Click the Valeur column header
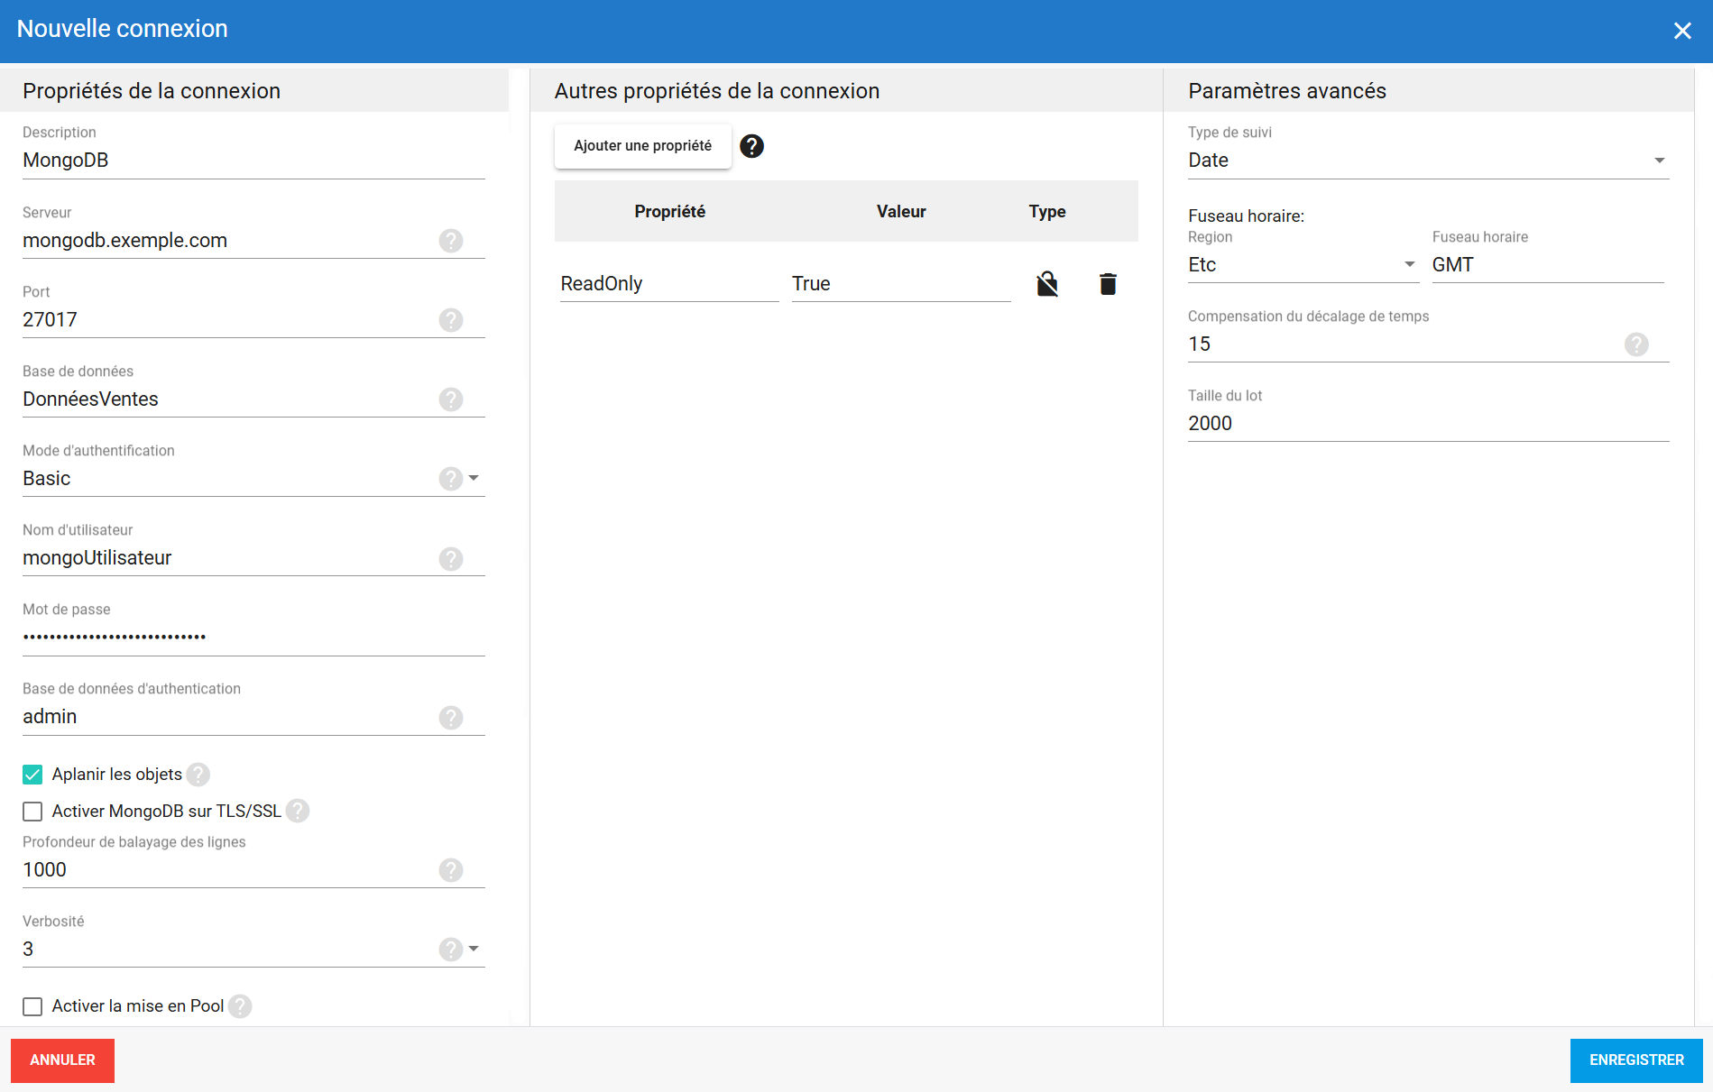 [901, 212]
